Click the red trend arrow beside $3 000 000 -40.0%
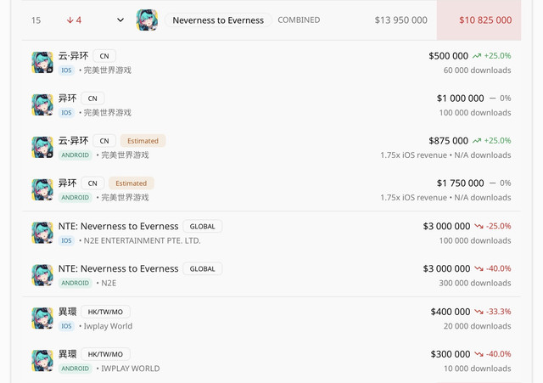The width and height of the screenshot is (543, 383). [x=479, y=268]
